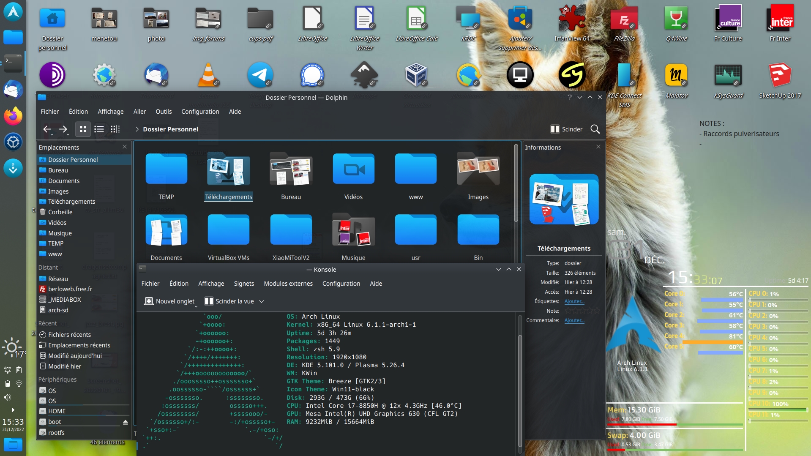This screenshot has width=811, height=456.
Task: Launch VLC from the desktop cone icon
Action: click(x=208, y=75)
